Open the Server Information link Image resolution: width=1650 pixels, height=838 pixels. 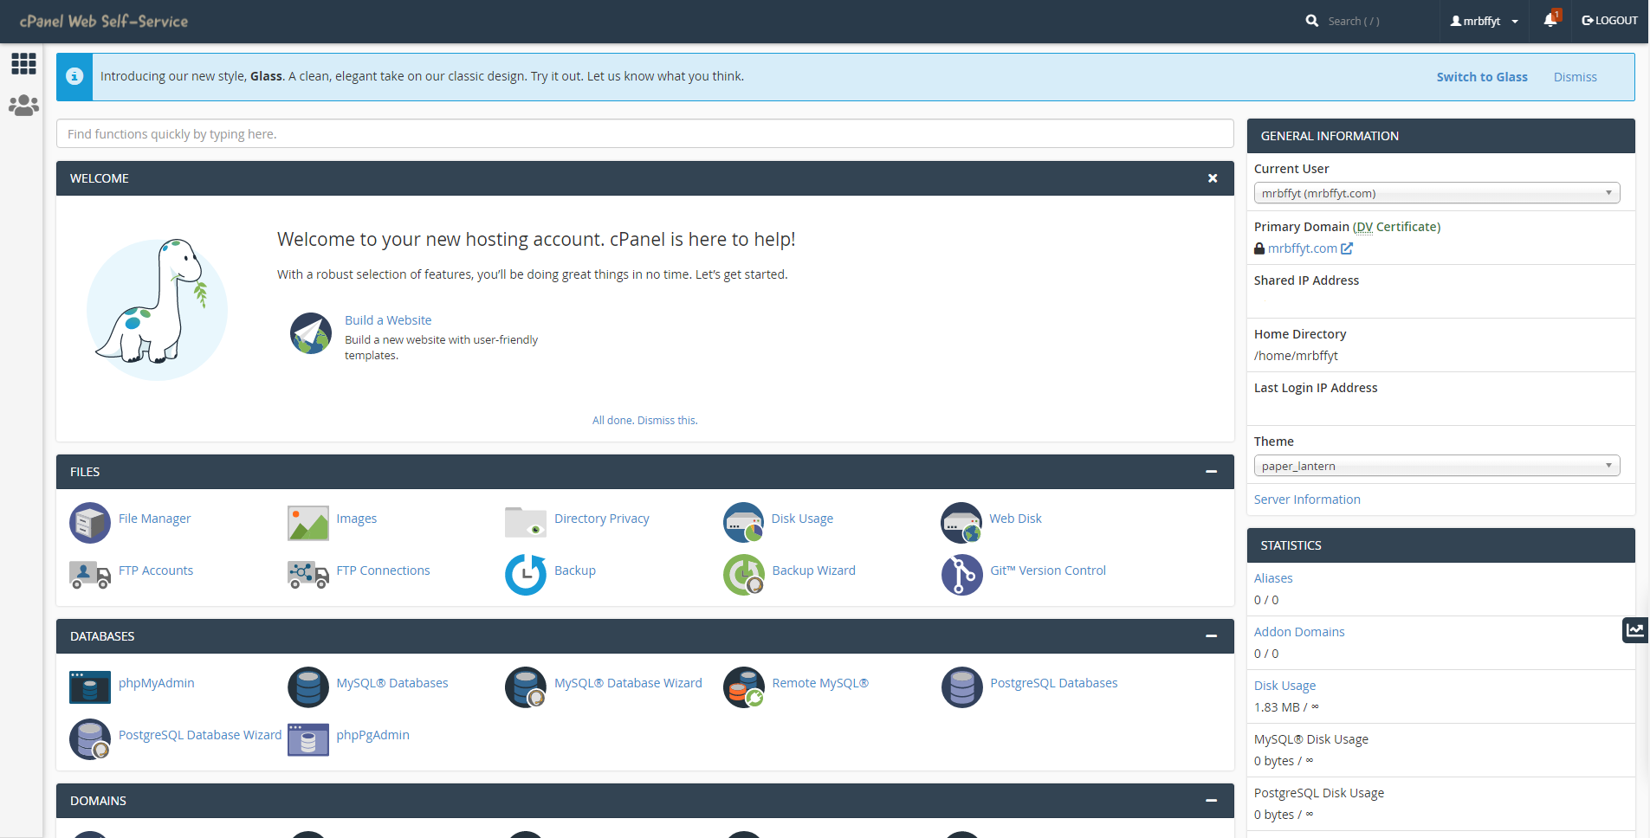(x=1306, y=500)
